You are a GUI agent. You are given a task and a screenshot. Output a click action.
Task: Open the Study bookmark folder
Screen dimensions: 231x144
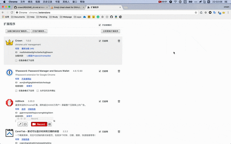point(53,17)
